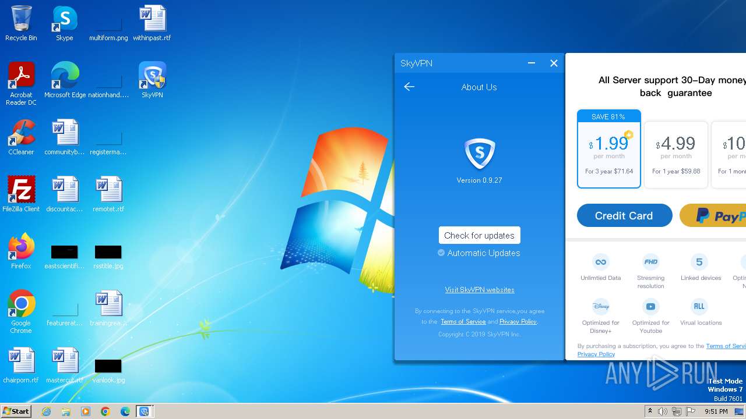
Task: Click the SkyVPN shield logo
Action: click(x=479, y=154)
